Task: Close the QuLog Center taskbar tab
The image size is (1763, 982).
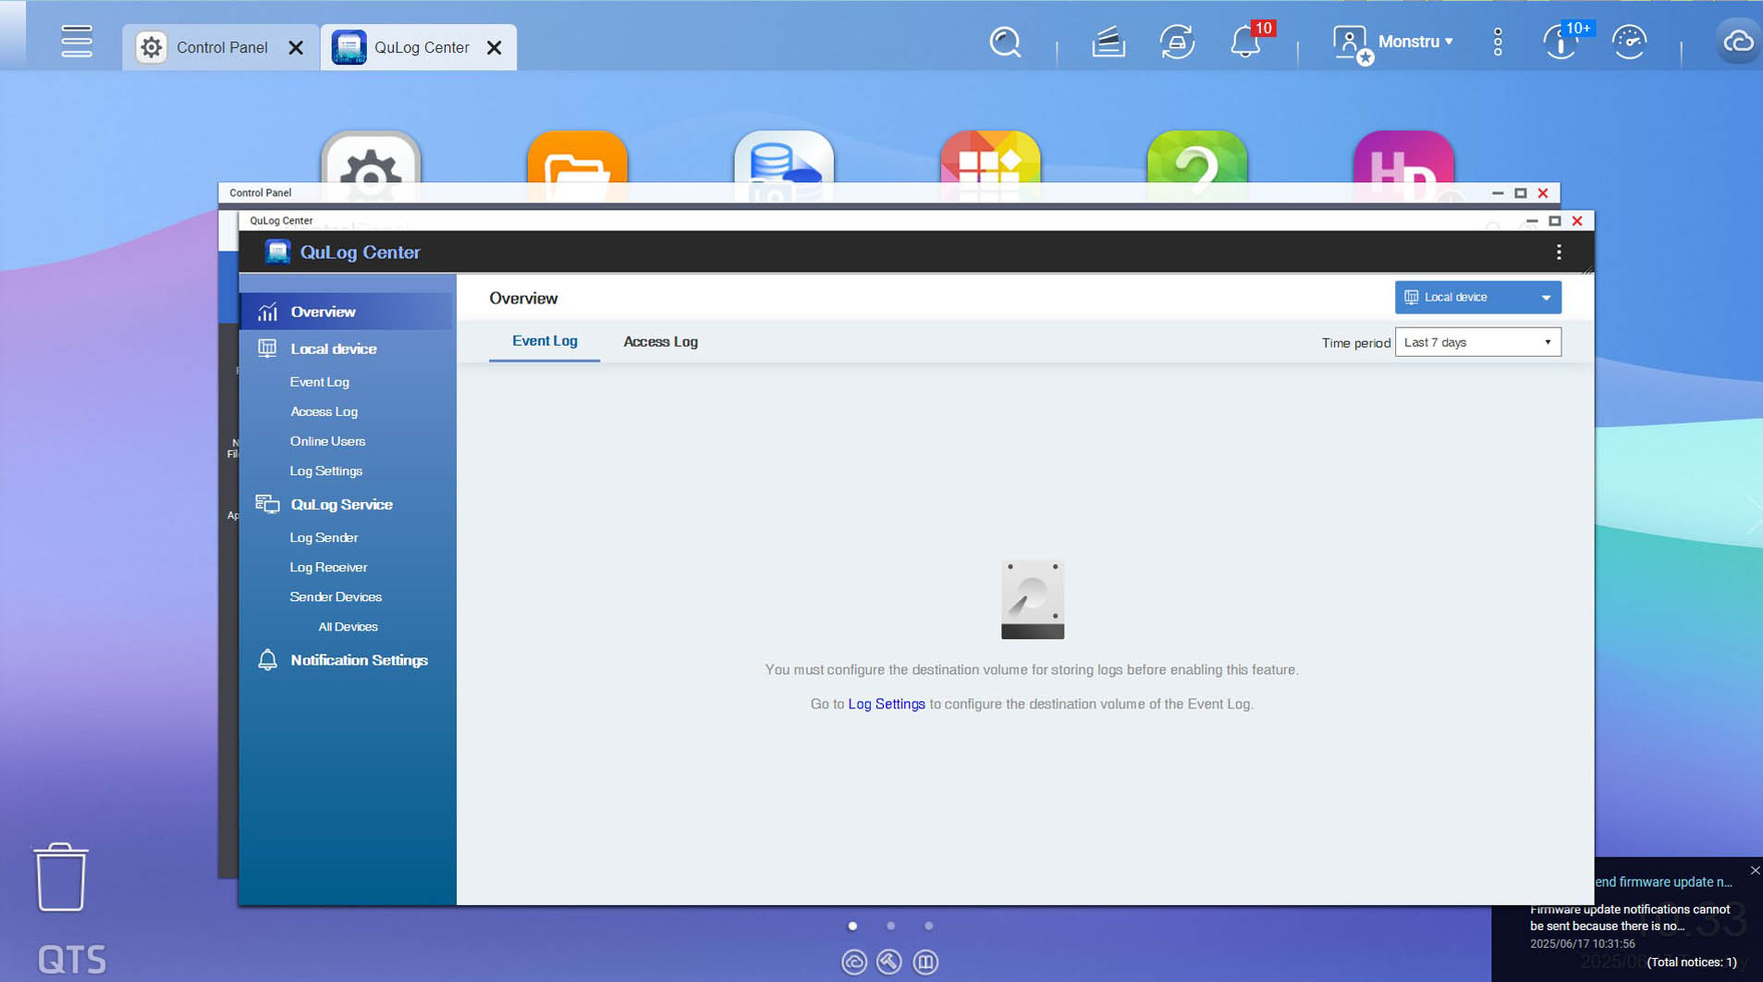Action: (x=495, y=47)
